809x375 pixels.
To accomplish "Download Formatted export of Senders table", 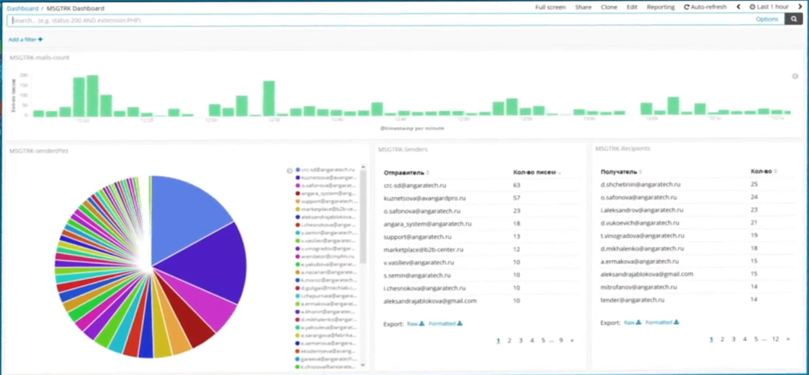I will [445, 324].
